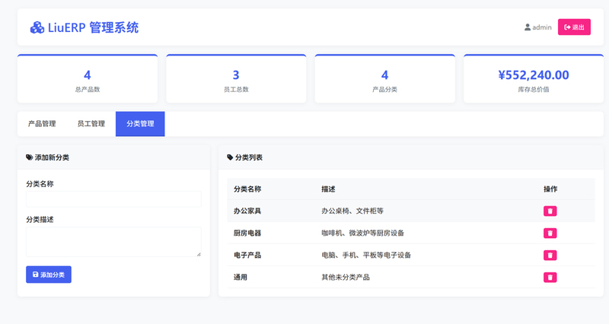This screenshot has width=609, height=324.
Task: Click the tags icon beside 添加新分类
Action: (x=29, y=157)
